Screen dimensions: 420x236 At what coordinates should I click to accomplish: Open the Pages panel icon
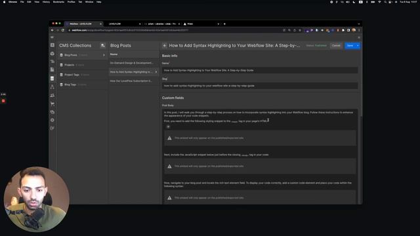52,70
